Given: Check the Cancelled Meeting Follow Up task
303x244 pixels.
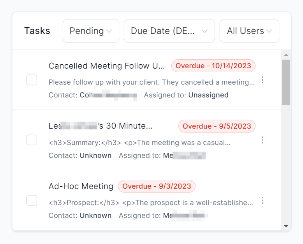Looking at the screenshot, I should click(32, 80).
